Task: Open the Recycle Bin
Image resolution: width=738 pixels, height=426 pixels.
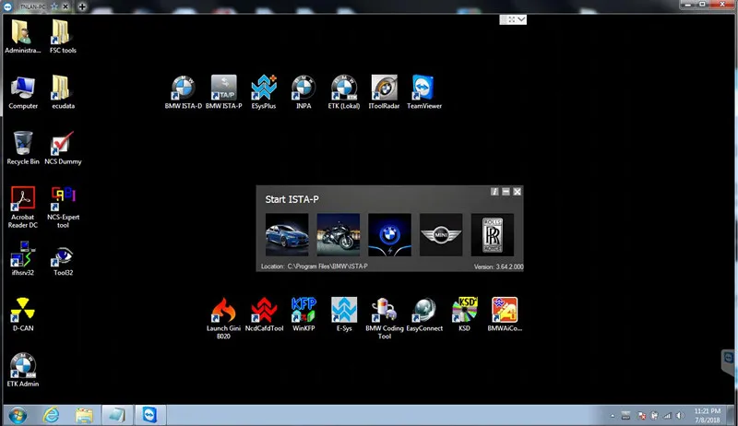Action: 22,148
